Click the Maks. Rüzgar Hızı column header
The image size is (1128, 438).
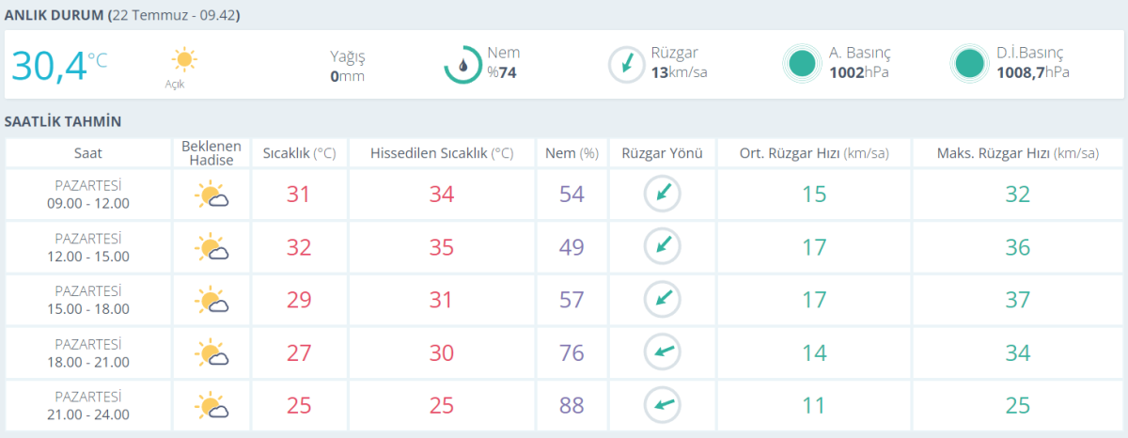1017,153
